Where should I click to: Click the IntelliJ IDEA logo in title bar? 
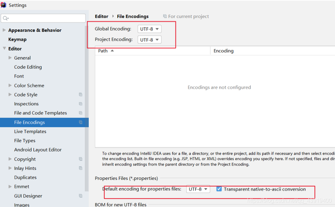3,5
